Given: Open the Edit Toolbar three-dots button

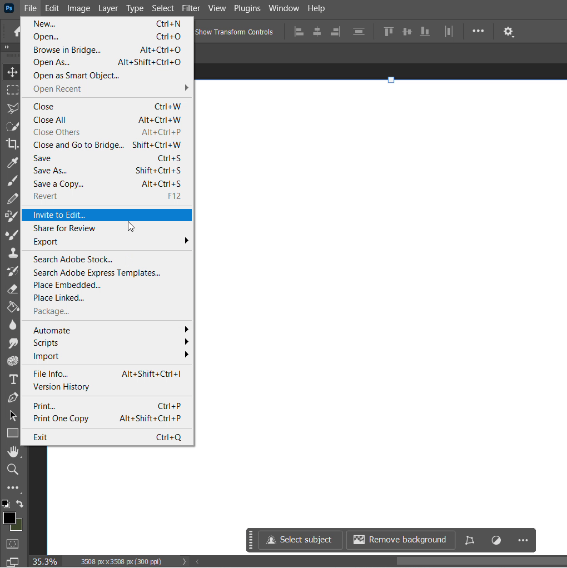Looking at the screenshot, I should click(x=13, y=488).
